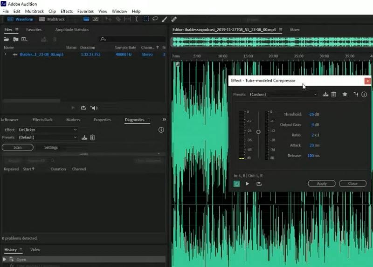This screenshot has width=373, height=267.
Task: Click the Scan button in Diagnostics
Action: coord(17,147)
